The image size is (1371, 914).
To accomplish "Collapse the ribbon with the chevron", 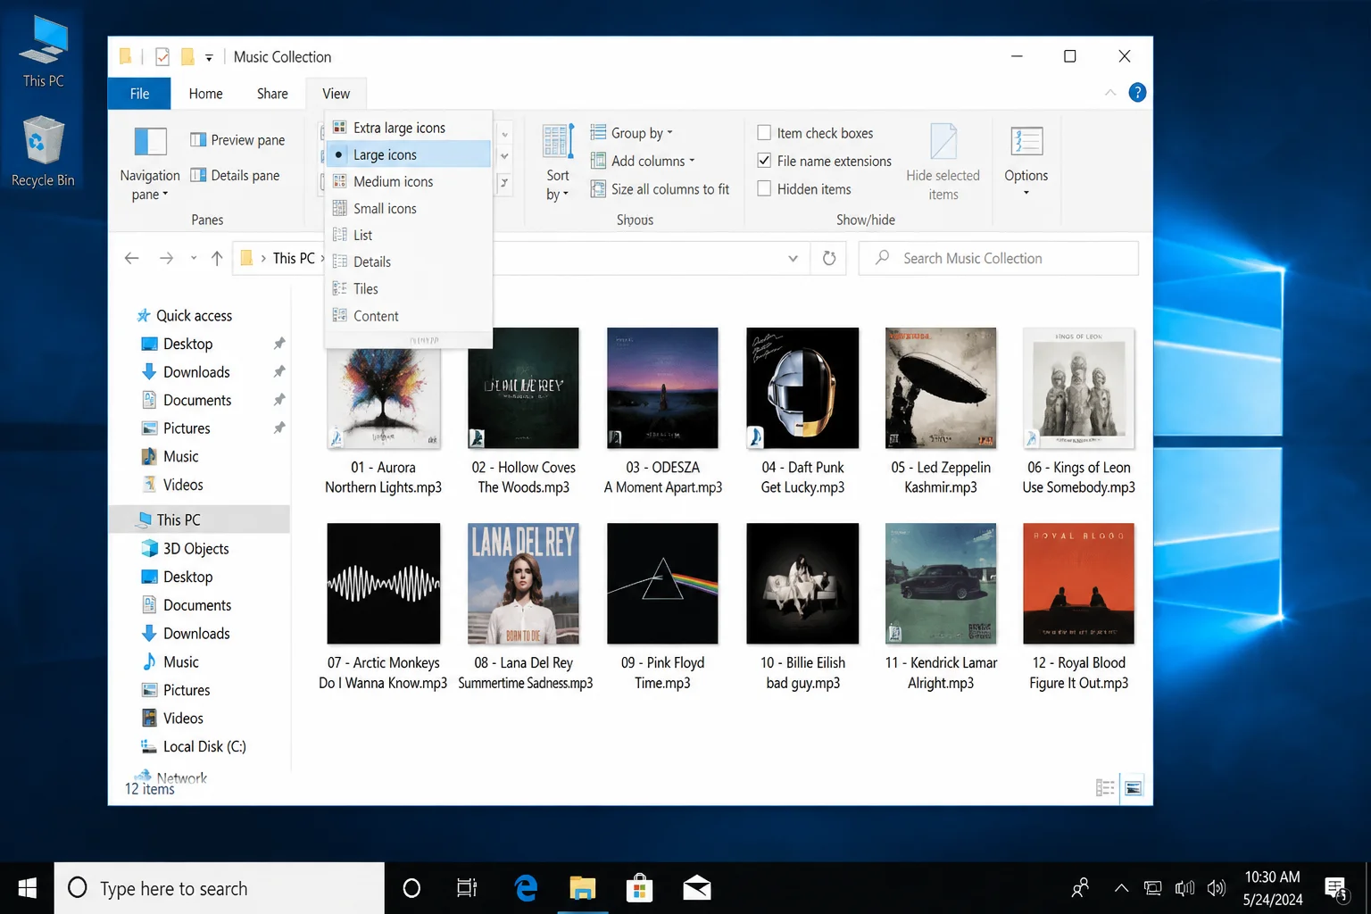I will (1110, 93).
